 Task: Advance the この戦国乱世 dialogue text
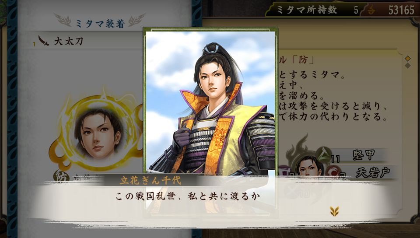[x=188, y=196]
